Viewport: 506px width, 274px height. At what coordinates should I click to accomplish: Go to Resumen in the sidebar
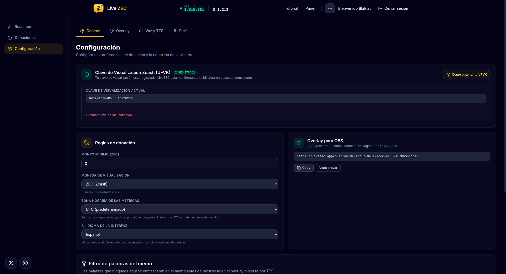coord(33,27)
